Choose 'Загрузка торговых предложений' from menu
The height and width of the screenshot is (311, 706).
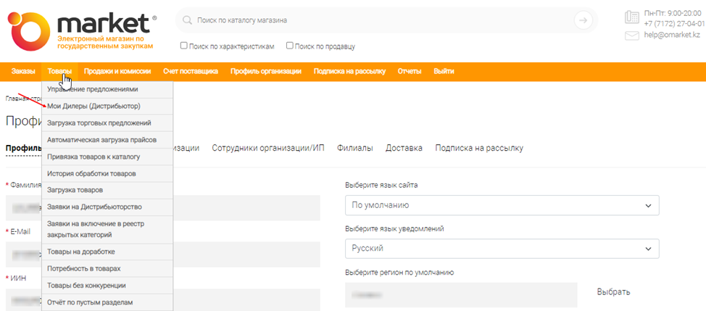(x=99, y=123)
